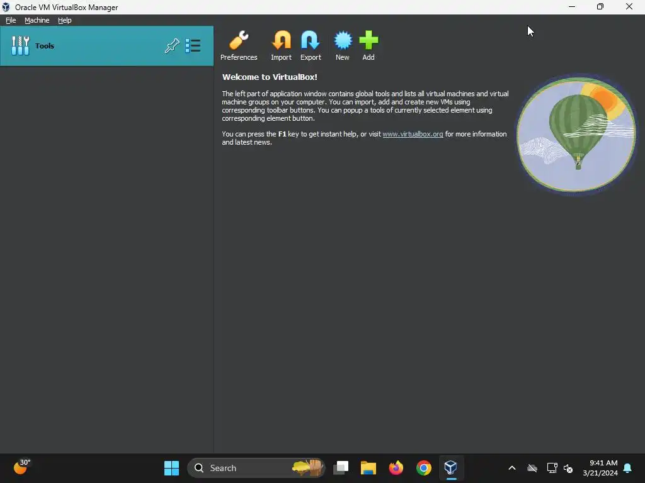Image resolution: width=645 pixels, height=483 pixels.
Task: Close the VirtualBox Manager window
Action: [629, 7]
